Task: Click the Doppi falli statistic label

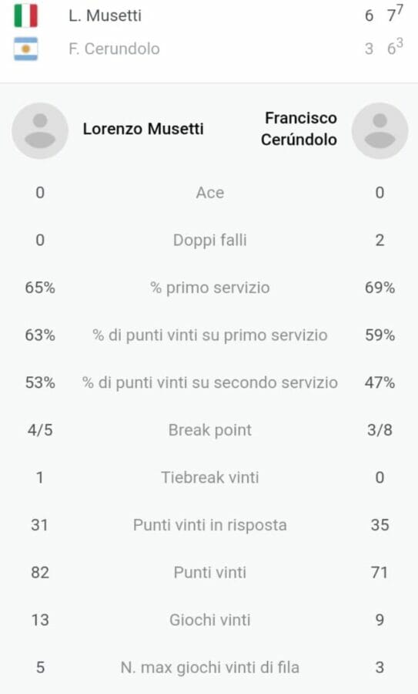Action: pyautogui.click(x=210, y=240)
